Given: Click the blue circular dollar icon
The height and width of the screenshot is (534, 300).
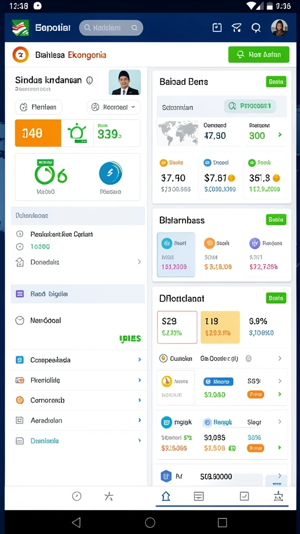Looking at the screenshot, I should tap(110, 173).
